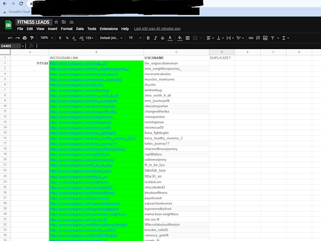Click browser back arrow
The image size is (321, 241).
click(5, 4)
